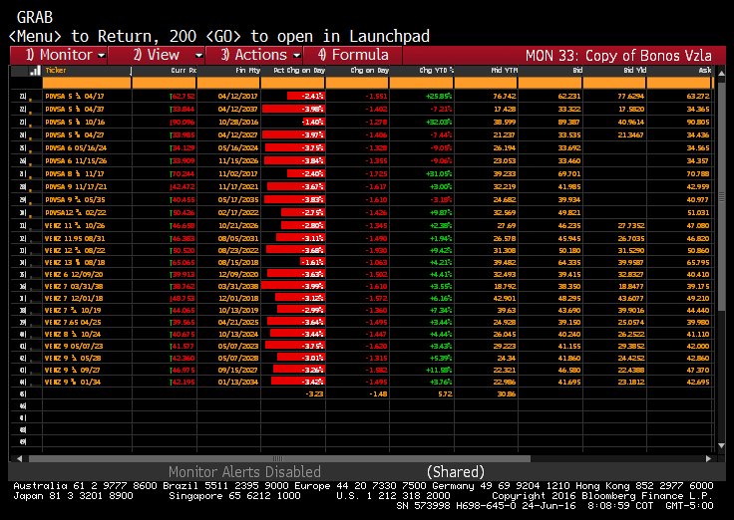Screen dimensions: 734x520
Task: Click Bid value 89.387
Action: (569, 123)
